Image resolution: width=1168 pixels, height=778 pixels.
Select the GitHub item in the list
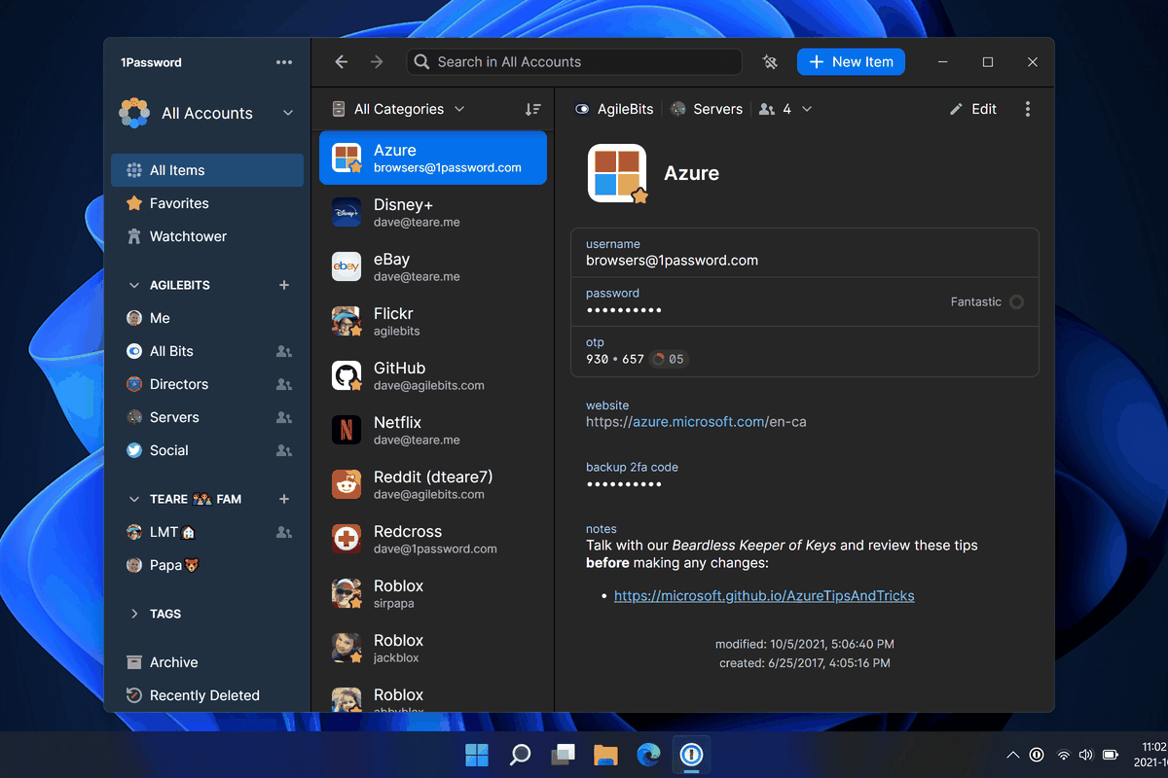(x=433, y=376)
